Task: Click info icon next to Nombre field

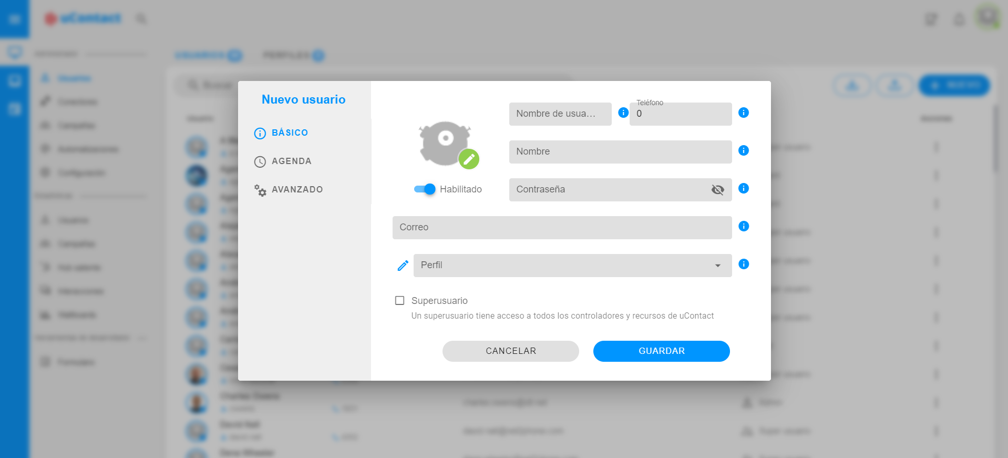Action: tap(744, 150)
